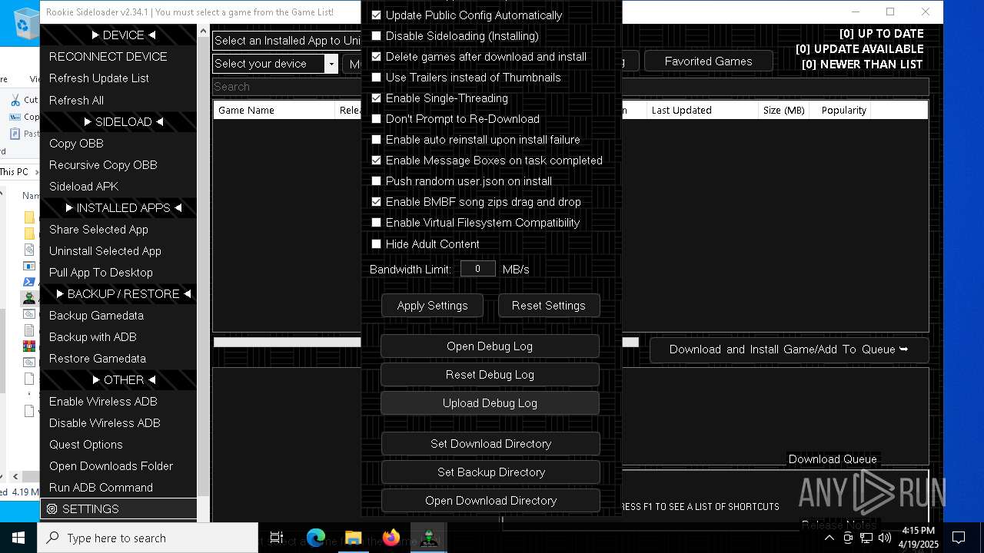This screenshot has width=984, height=553.
Task: Click Upload Debug Log button
Action: pos(490,403)
